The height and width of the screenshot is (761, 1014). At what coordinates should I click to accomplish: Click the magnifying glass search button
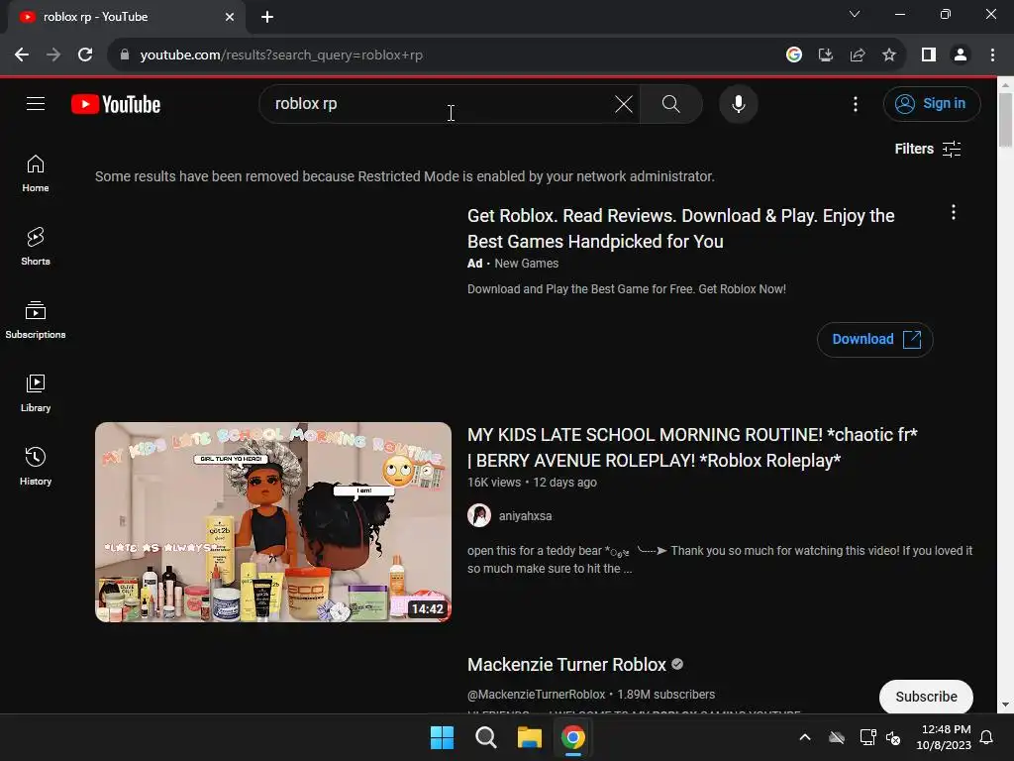click(671, 103)
